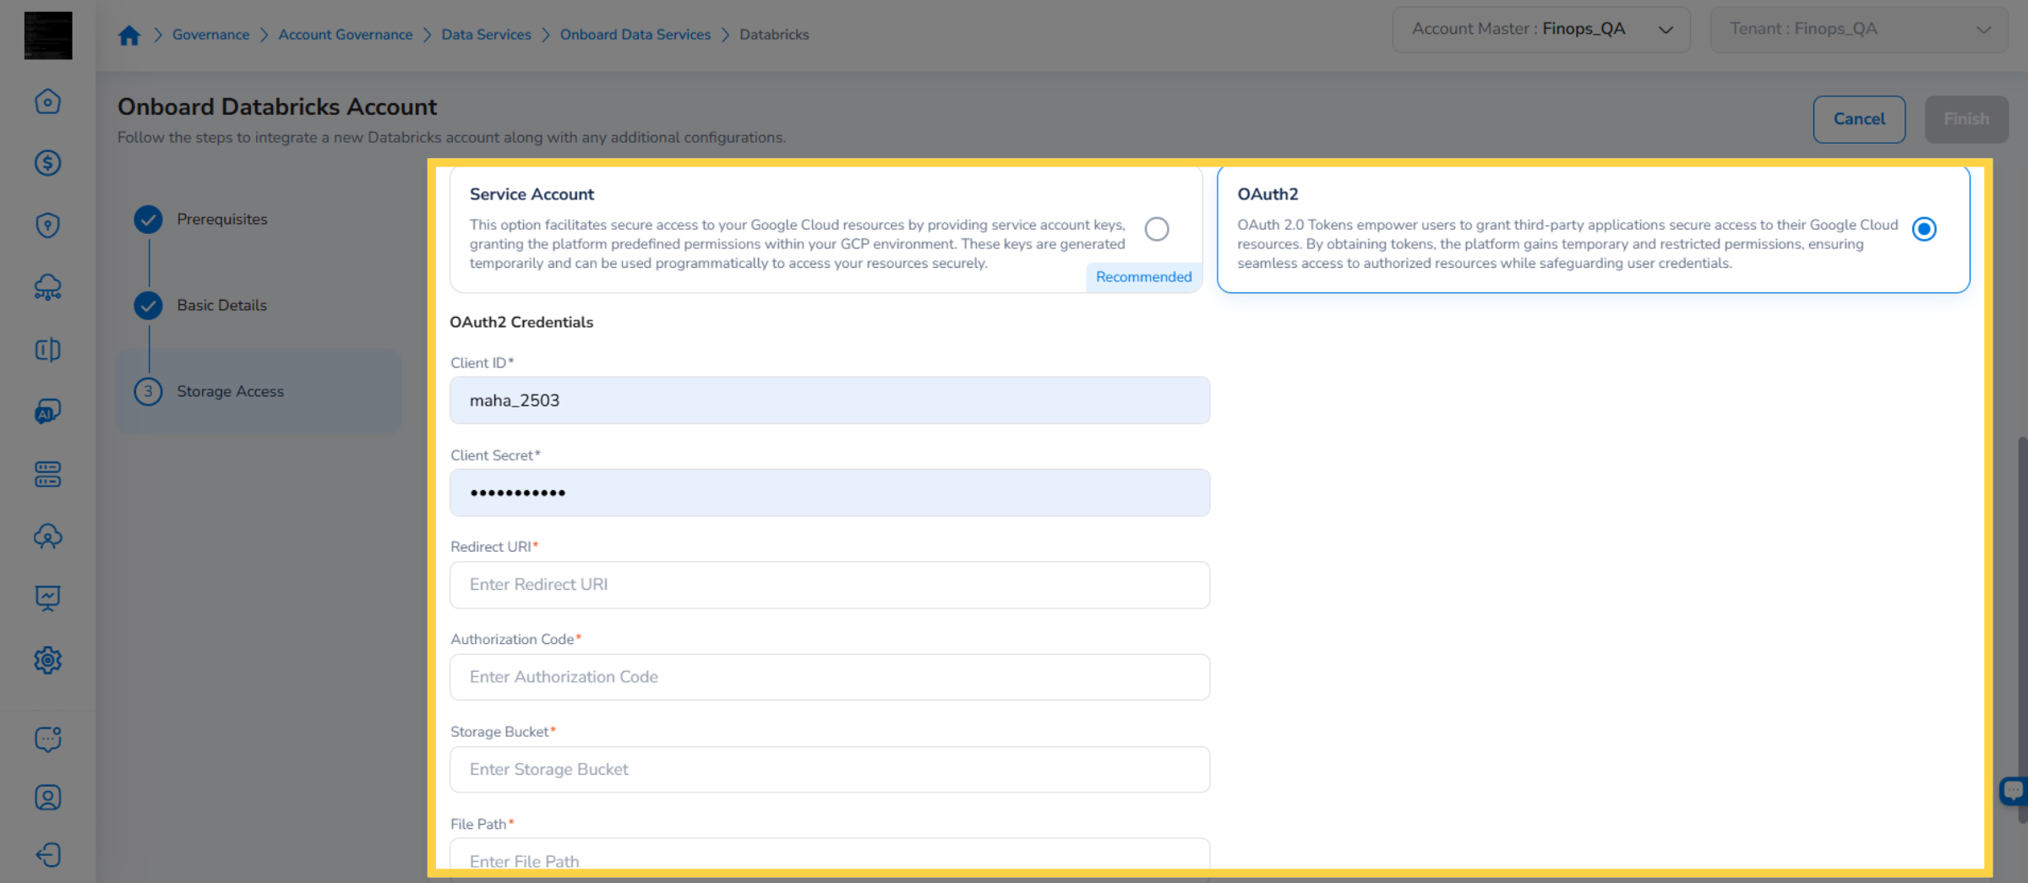Click the logout icon in sidebar
This screenshot has height=883, width=2028.
coord(47,854)
